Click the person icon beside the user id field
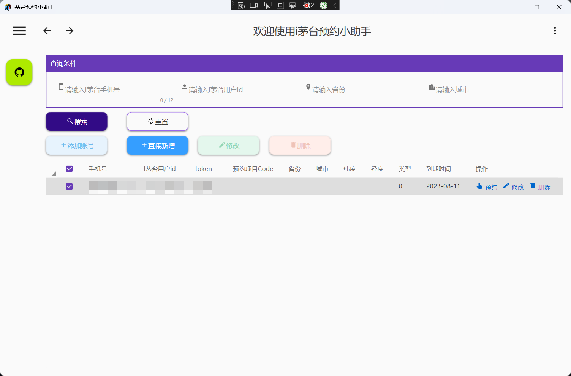Screen dimensions: 571x376 pyautogui.click(x=185, y=87)
